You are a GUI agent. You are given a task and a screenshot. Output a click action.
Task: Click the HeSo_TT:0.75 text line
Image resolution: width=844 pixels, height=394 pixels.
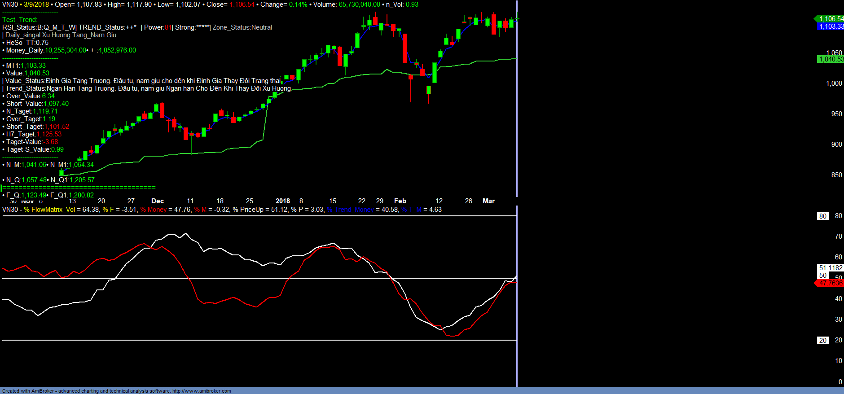click(x=27, y=43)
